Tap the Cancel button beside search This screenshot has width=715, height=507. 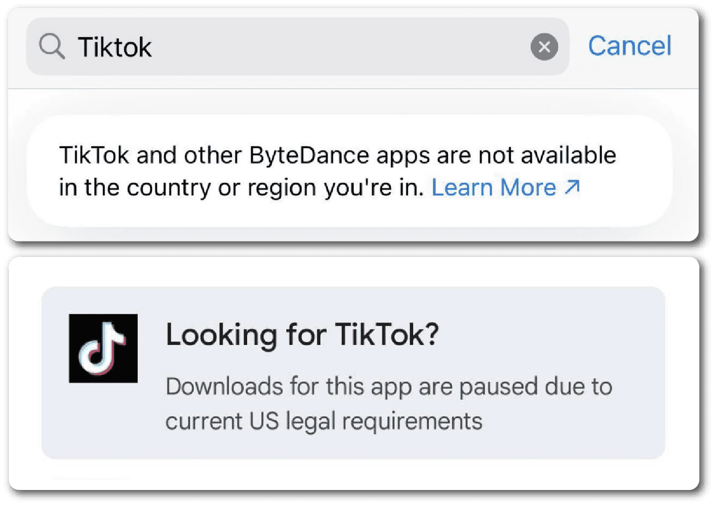(x=630, y=46)
